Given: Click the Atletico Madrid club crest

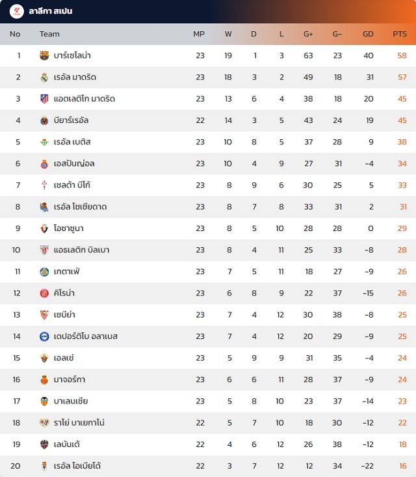Looking at the screenshot, I should click(x=44, y=99).
